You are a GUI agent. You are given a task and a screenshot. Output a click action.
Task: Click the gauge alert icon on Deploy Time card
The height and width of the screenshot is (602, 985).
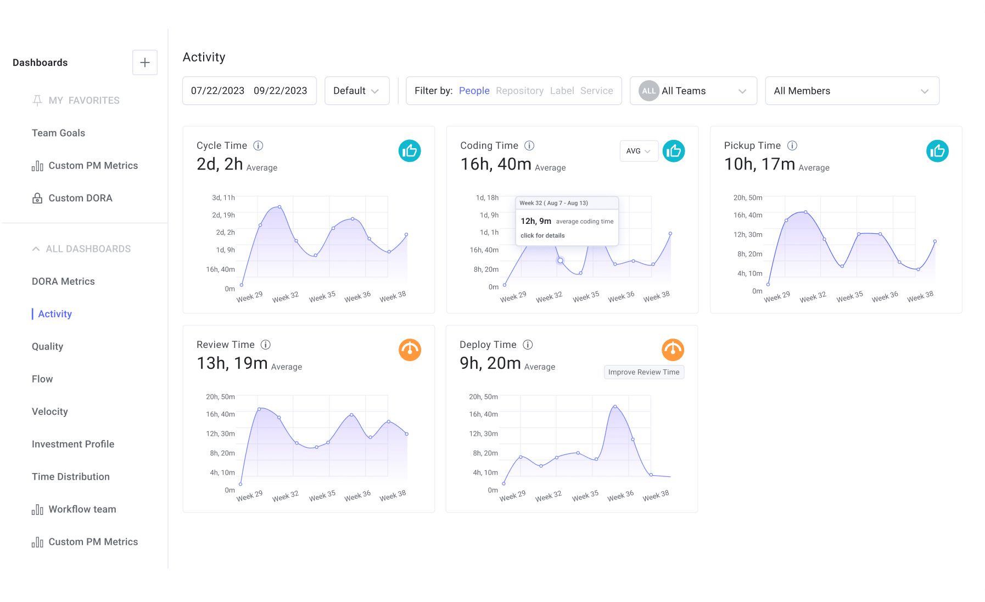(x=673, y=350)
